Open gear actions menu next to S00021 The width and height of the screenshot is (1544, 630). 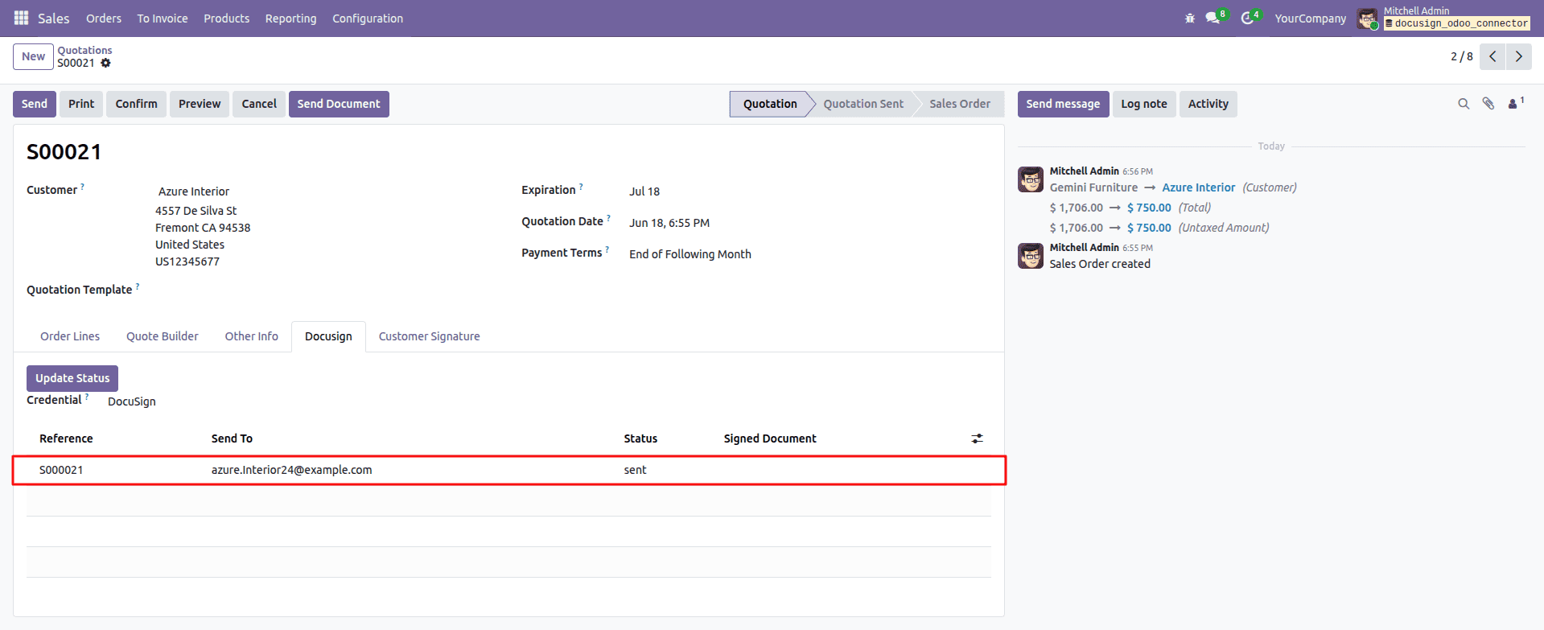(105, 63)
